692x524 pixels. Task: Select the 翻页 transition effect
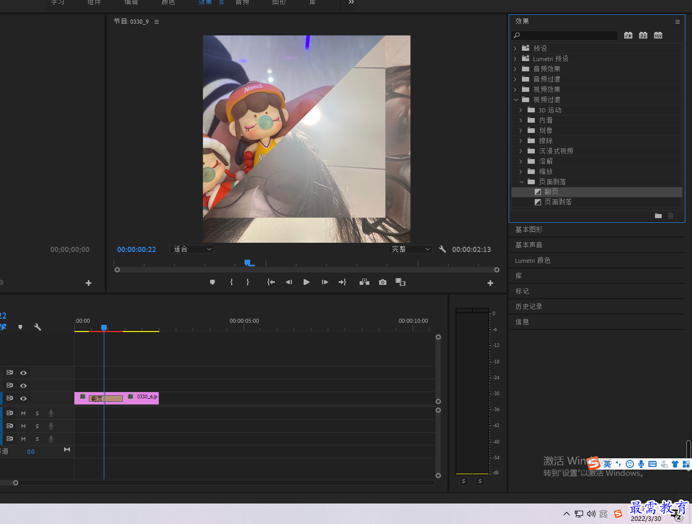tap(597, 192)
